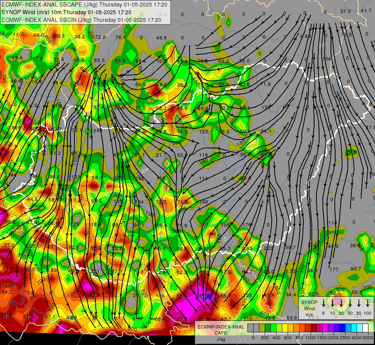Viewport: 375px width, 345px height.
Task: Click the station value 72.0 on the map
Action: pyautogui.click(x=100, y=37)
